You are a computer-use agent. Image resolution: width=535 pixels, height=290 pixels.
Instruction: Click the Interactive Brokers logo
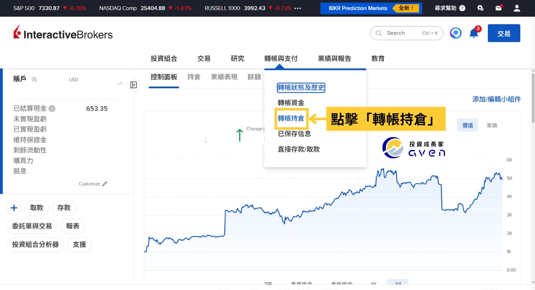[63, 33]
